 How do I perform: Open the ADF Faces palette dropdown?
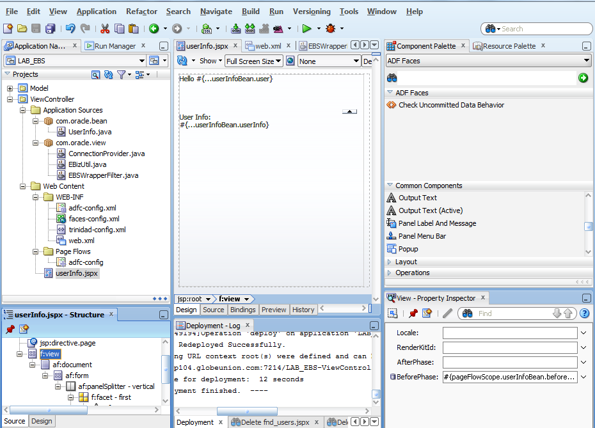pyautogui.click(x=586, y=61)
